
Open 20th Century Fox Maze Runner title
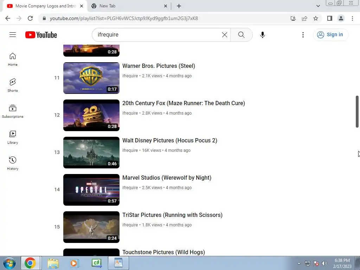(x=184, y=103)
